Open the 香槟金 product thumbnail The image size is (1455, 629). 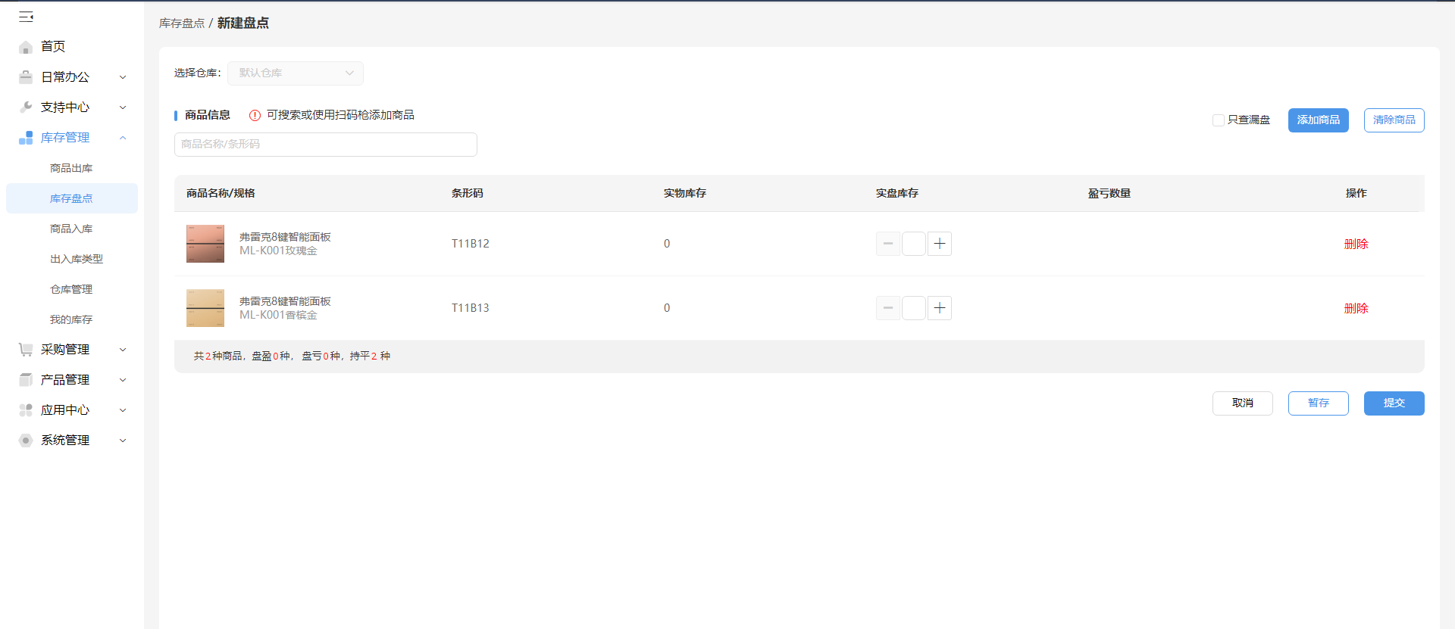[x=205, y=308]
